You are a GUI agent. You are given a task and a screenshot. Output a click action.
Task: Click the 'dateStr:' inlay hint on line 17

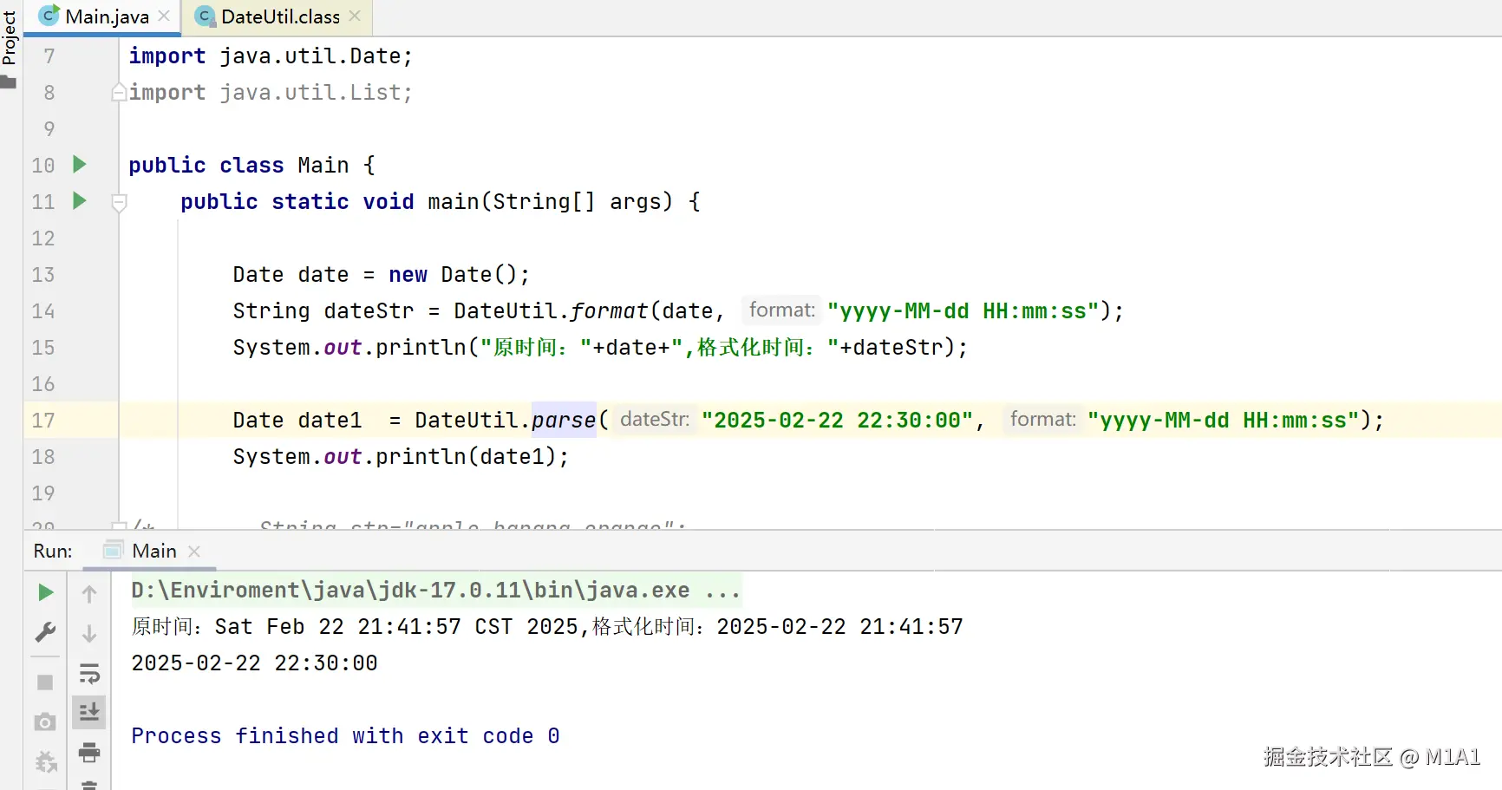[655, 420]
